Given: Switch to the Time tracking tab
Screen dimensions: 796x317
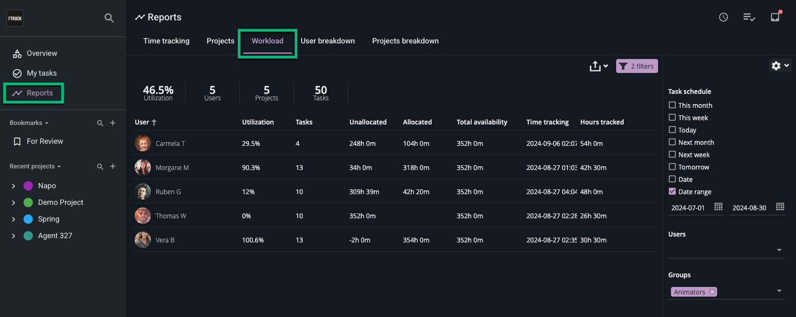Looking at the screenshot, I should click(166, 41).
